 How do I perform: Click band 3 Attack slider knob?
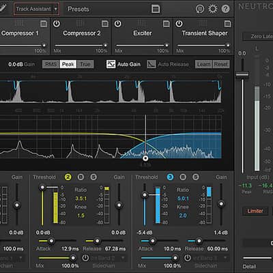tap(153, 241)
